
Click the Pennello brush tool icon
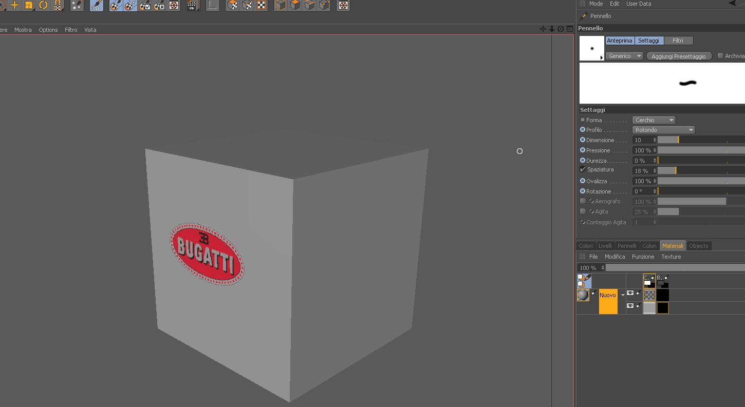(583, 16)
